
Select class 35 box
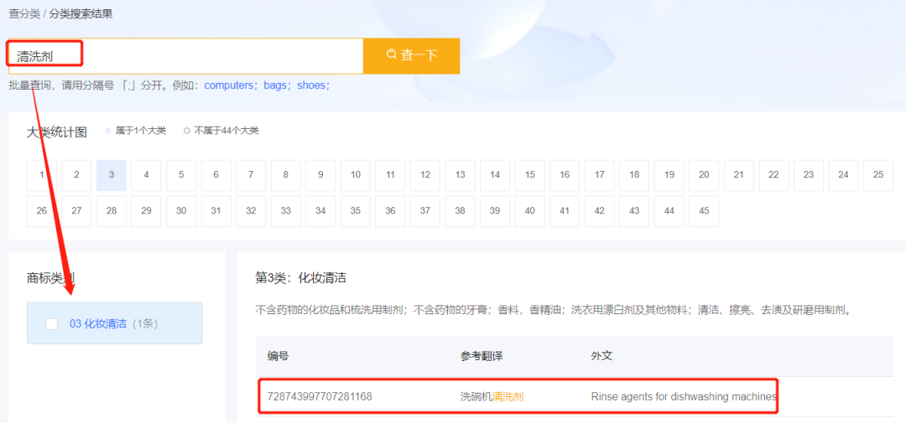point(356,211)
